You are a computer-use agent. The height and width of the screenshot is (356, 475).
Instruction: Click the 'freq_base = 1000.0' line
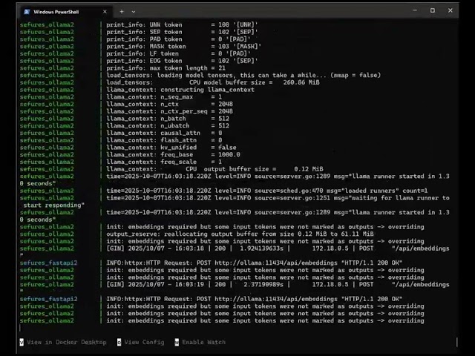(173, 155)
